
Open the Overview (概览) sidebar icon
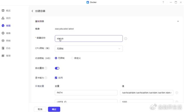click(3, 10)
